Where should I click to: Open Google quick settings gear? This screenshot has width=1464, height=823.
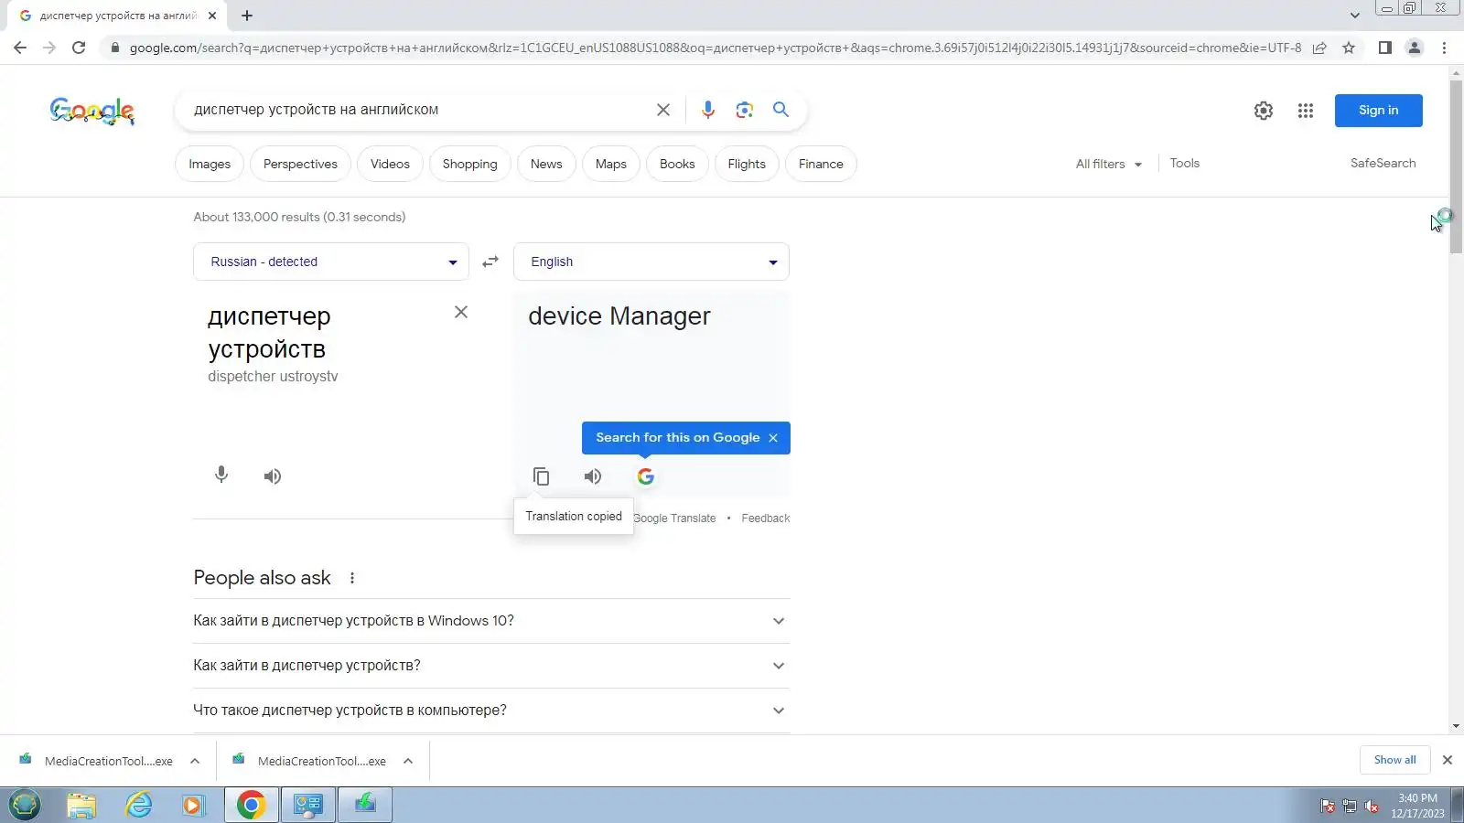1264,111
